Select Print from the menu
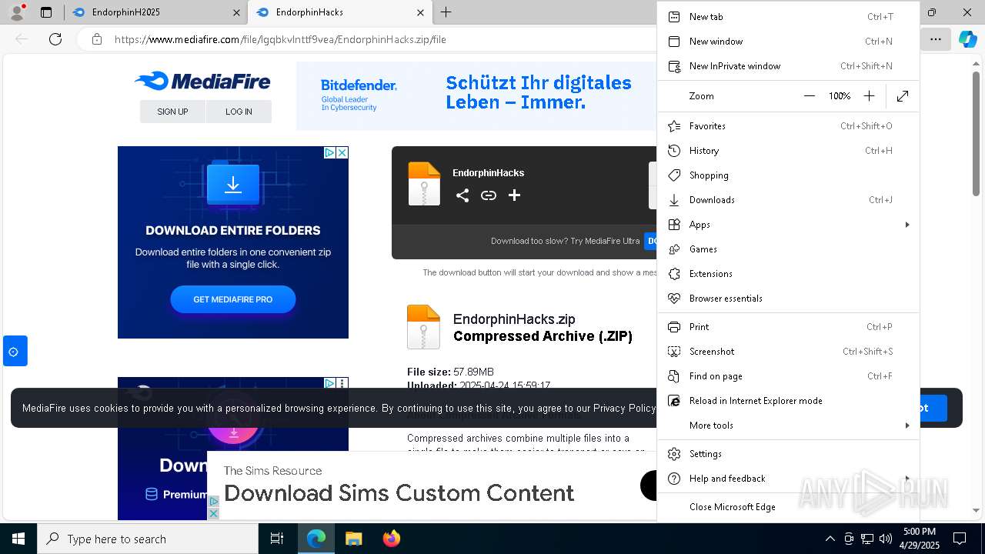The image size is (985, 554). (x=788, y=327)
